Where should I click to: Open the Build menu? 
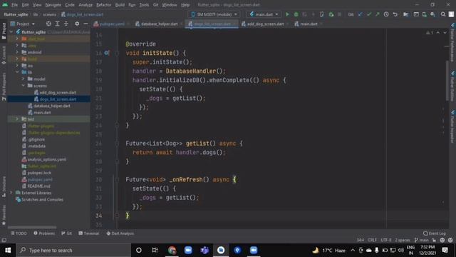click(120, 5)
